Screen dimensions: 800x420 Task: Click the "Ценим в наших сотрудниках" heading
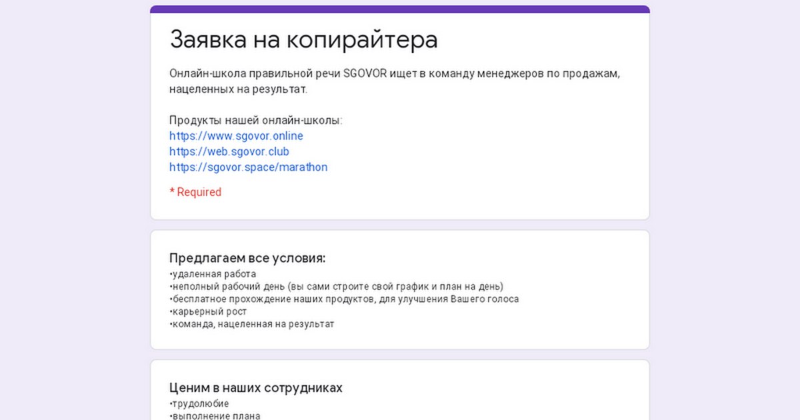point(256,388)
